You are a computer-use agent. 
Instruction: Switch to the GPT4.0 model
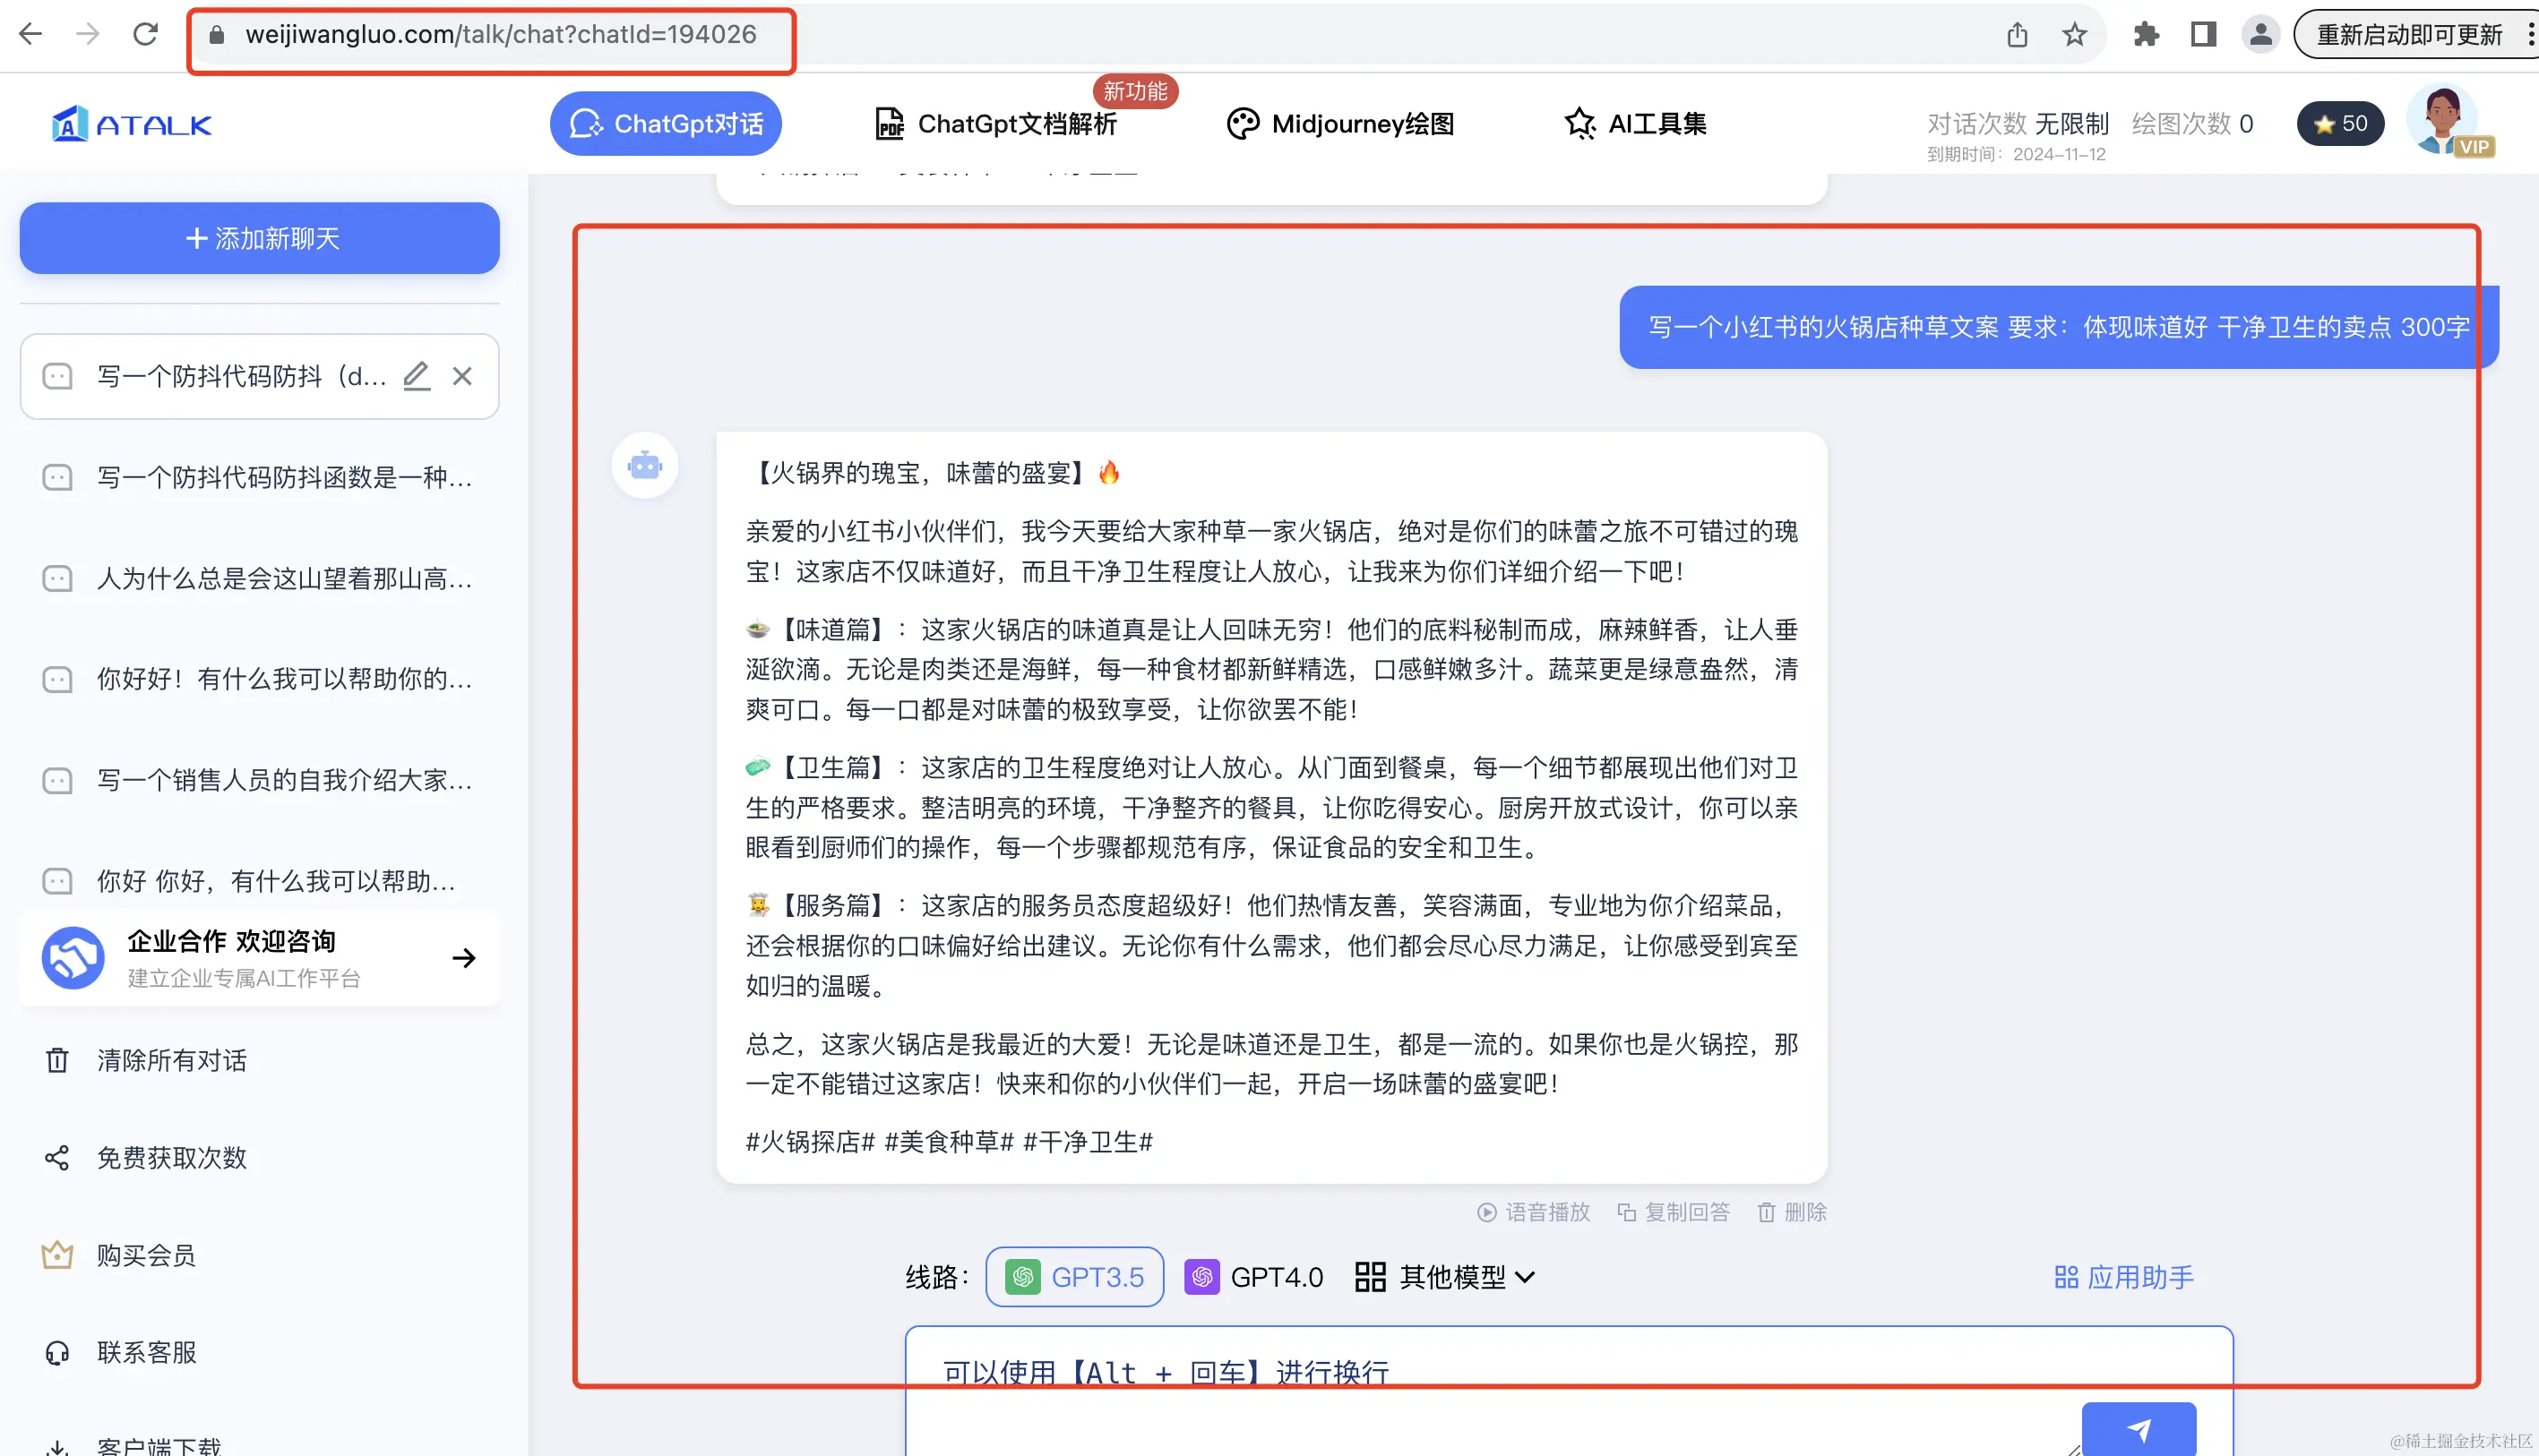pyautogui.click(x=1253, y=1276)
